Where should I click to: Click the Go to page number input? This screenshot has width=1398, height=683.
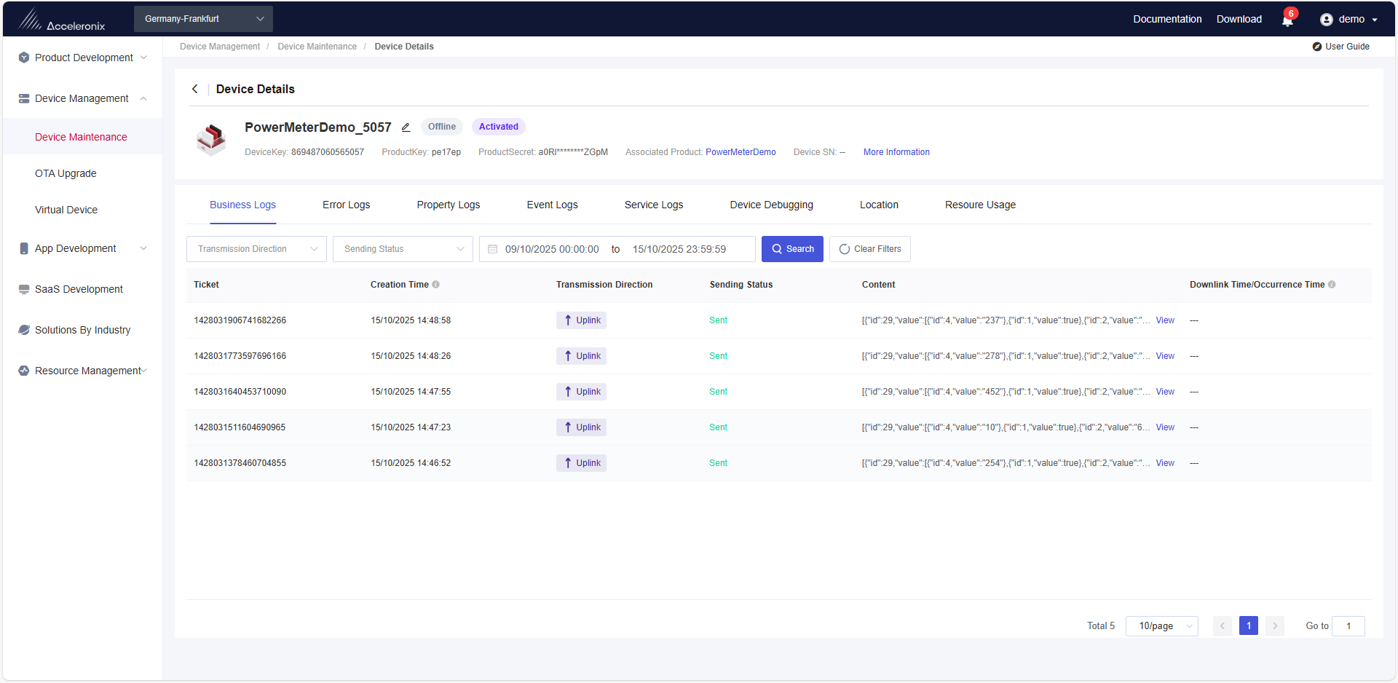pos(1348,626)
